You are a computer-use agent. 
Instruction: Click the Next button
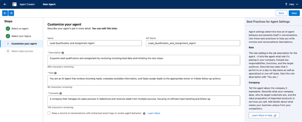point(294,13)
